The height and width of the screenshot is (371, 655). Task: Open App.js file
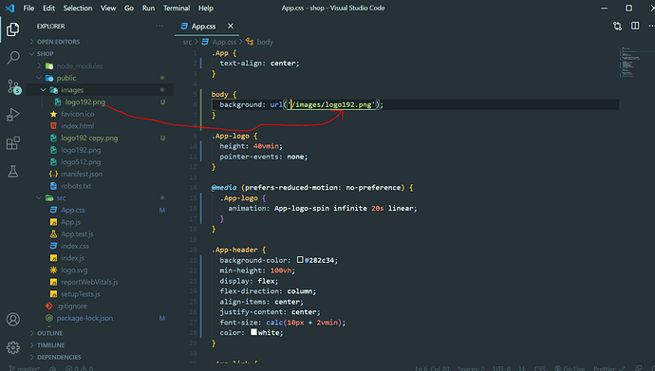(70, 222)
